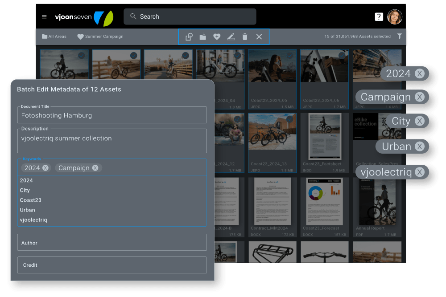
Task: Toggle selection checkmark on second thumbnail
Action: pos(134,56)
